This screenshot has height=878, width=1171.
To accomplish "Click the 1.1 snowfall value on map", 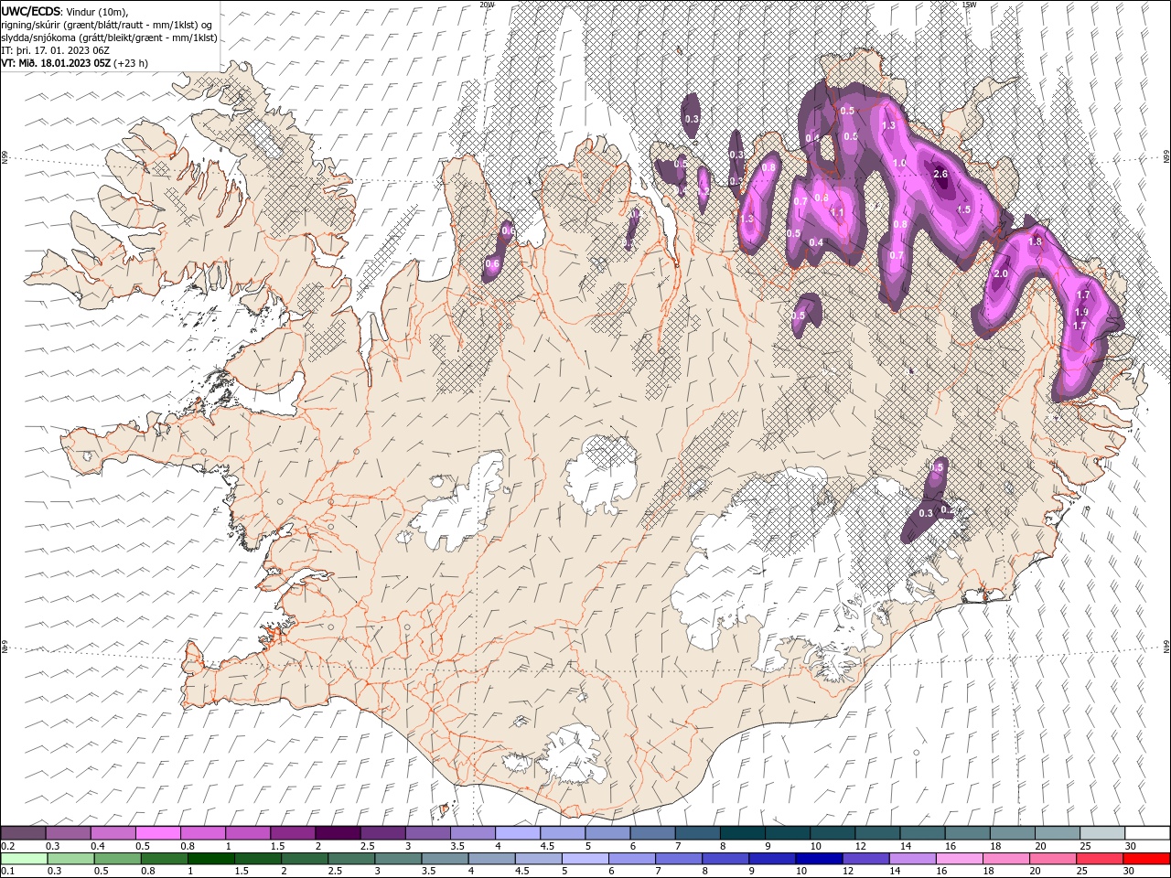I will (x=836, y=211).
